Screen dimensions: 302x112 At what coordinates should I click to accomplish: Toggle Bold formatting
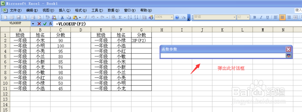point(255,17)
